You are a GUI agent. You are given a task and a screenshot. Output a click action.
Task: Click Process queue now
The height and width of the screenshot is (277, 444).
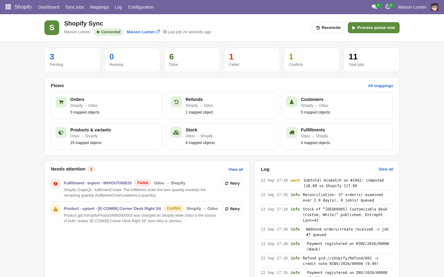(374, 28)
